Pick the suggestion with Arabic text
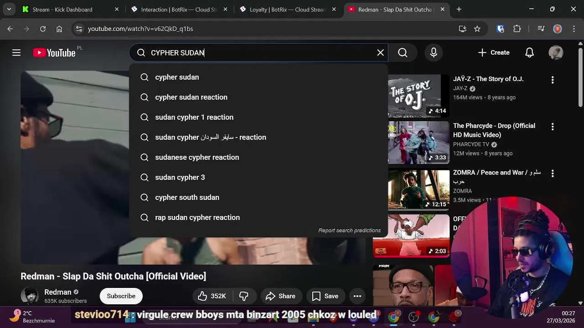Image resolution: width=584 pixels, height=328 pixels. [258, 137]
